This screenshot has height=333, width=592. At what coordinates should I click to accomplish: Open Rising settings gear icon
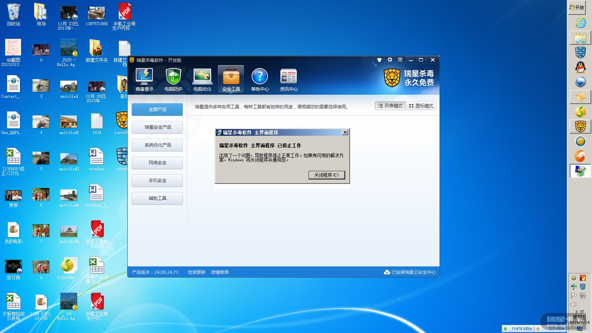click(x=390, y=60)
